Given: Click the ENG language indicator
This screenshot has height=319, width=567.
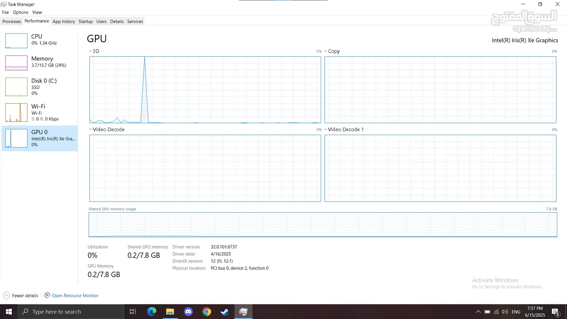Looking at the screenshot, I should click(x=516, y=311).
